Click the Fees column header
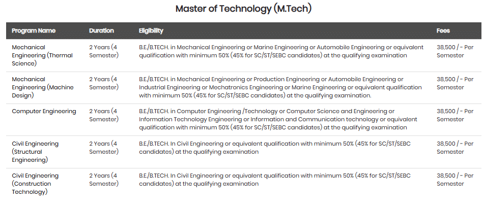Image resolution: width=484 pixels, height=207 pixels. (443, 31)
